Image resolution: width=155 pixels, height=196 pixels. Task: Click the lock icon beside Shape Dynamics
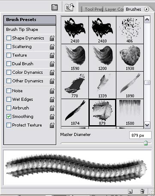(x=52, y=38)
